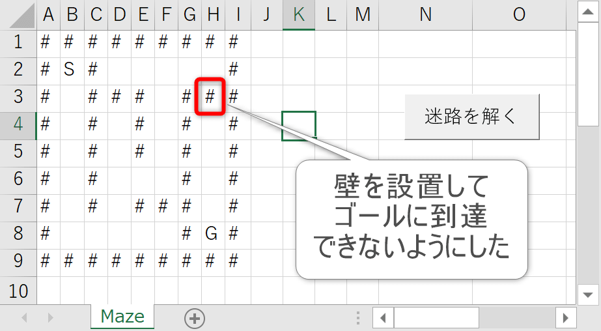
Task: Select the red-highlighted wall cell H3
Action: point(210,96)
